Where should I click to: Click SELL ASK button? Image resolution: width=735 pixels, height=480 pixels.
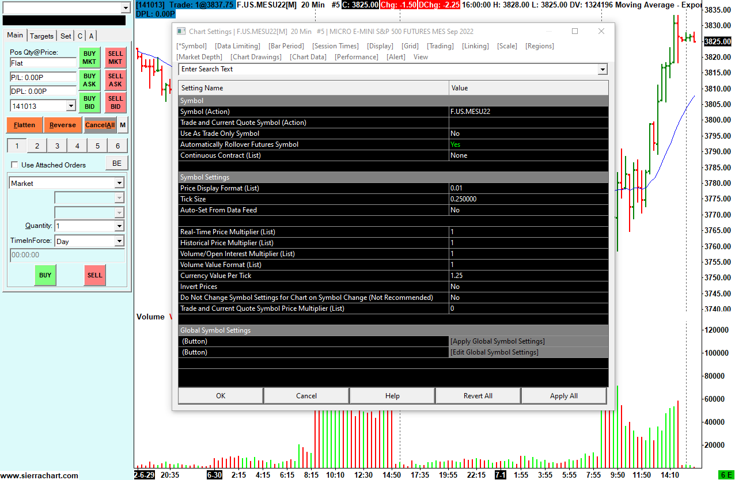pos(116,80)
